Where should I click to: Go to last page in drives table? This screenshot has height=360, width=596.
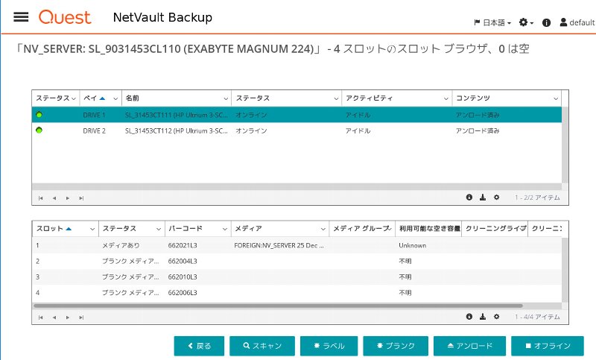[x=81, y=198]
